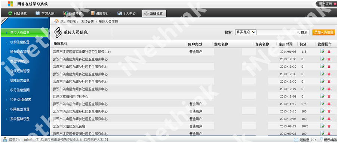
Task: Click the orange 添加人员信息 button
Action: pos(323,32)
